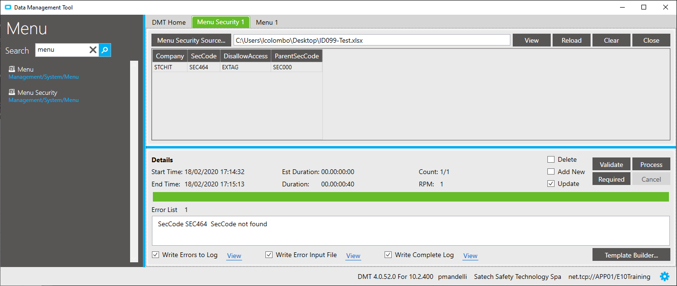Viewport: 677px width, 286px height.
Task: Sort by the SecCode column header
Action: pyautogui.click(x=203, y=56)
